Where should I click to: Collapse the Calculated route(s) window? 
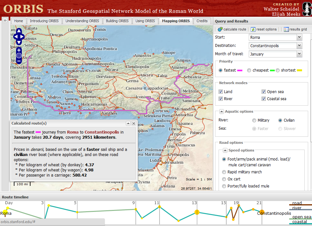pyautogui.click(x=128, y=124)
